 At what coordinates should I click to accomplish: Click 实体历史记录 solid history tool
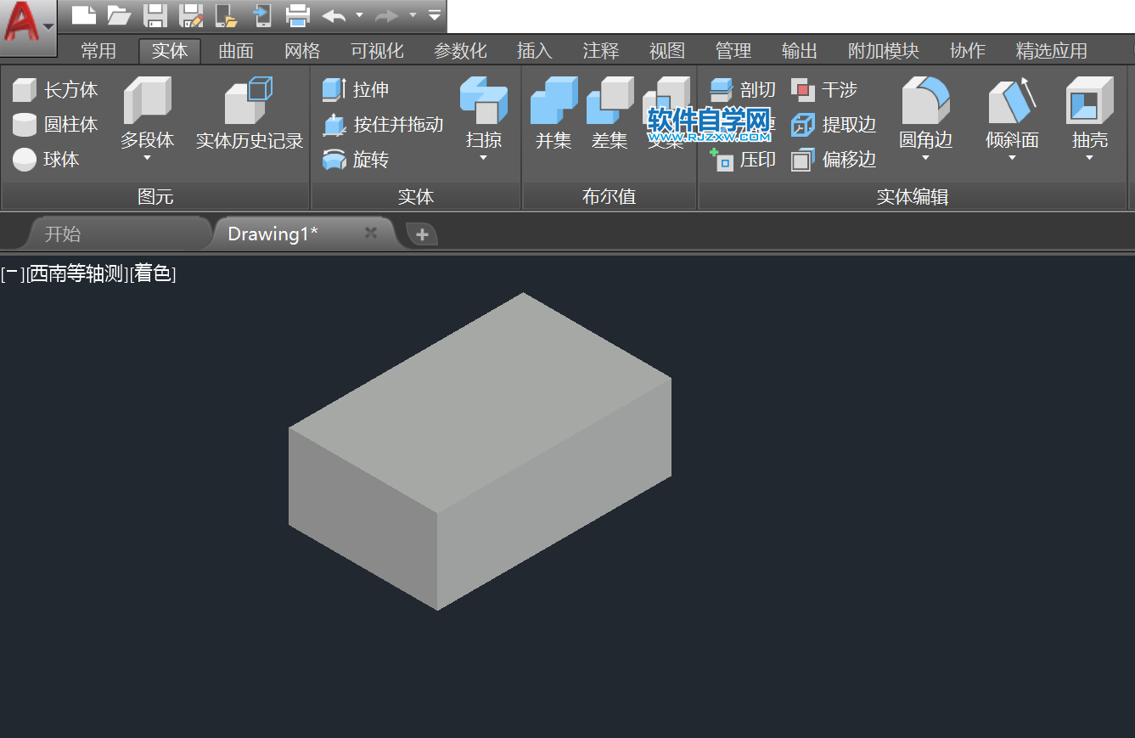point(250,113)
